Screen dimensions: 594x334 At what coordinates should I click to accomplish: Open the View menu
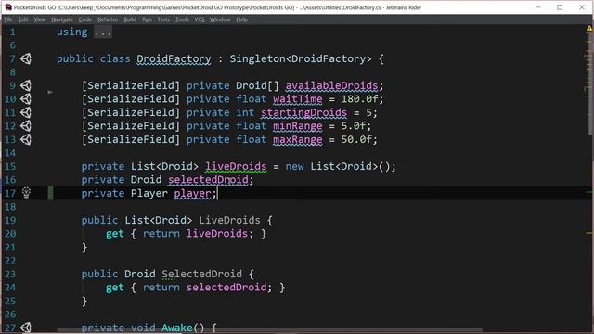point(39,19)
